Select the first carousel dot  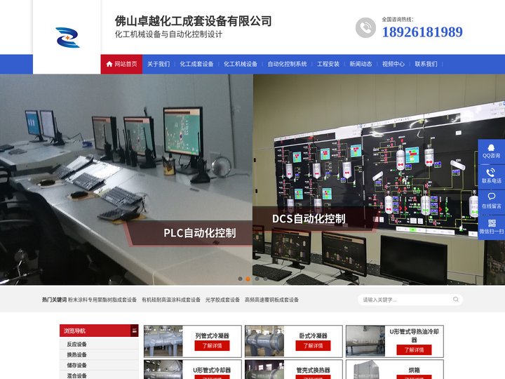coord(240,279)
